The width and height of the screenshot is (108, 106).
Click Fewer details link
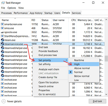14,101
